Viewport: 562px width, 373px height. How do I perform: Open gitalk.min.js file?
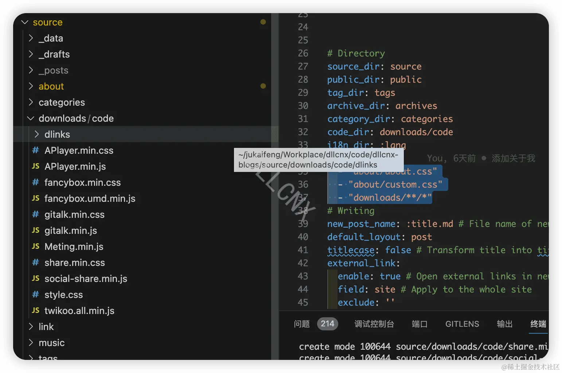click(71, 231)
